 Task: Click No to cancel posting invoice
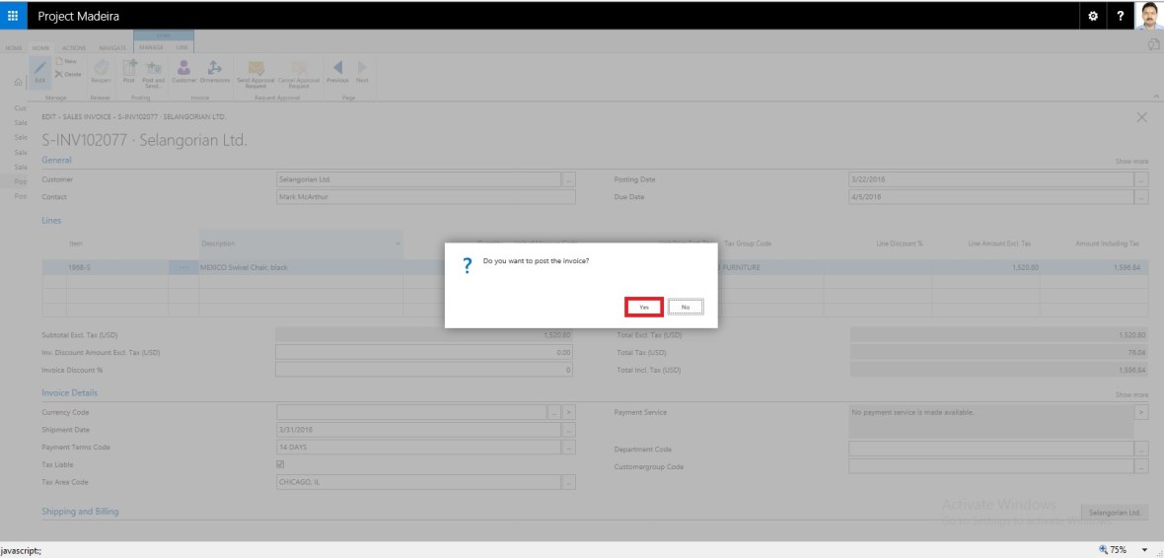[685, 308]
